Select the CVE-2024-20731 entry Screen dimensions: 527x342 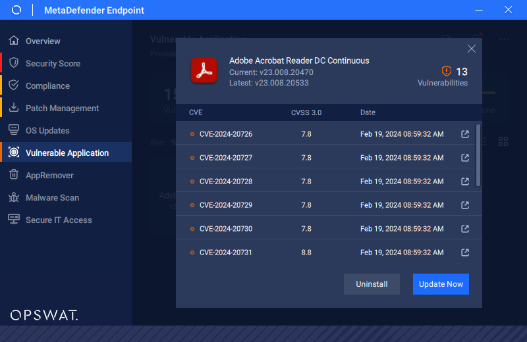click(x=326, y=253)
